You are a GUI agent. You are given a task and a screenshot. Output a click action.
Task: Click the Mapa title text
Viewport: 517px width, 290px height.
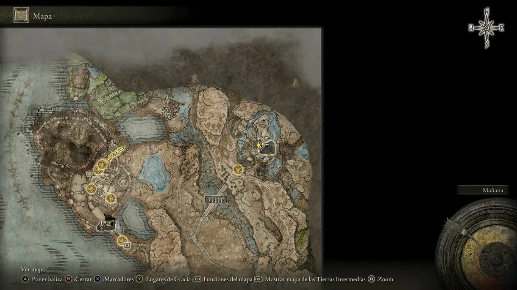(x=42, y=16)
